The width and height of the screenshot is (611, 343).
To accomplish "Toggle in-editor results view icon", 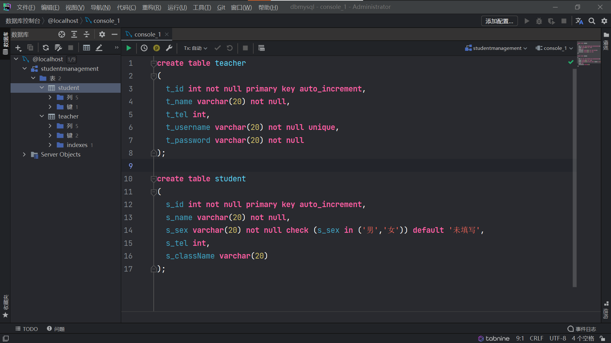I will (x=261, y=48).
